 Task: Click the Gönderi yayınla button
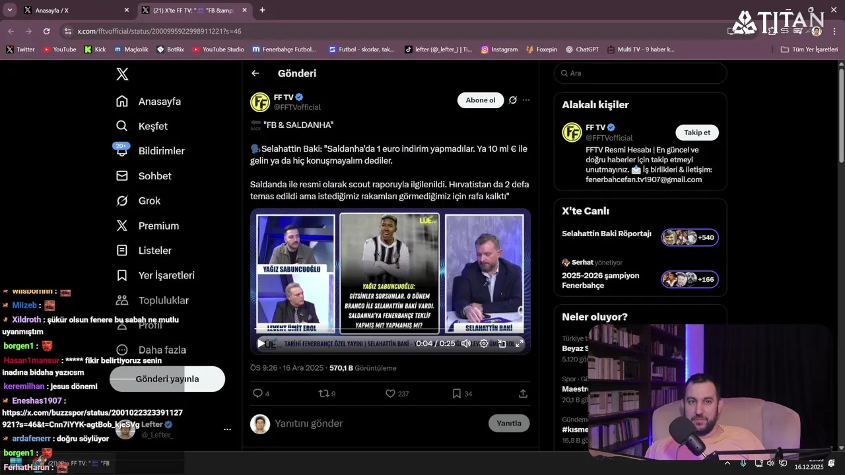tap(167, 379)
